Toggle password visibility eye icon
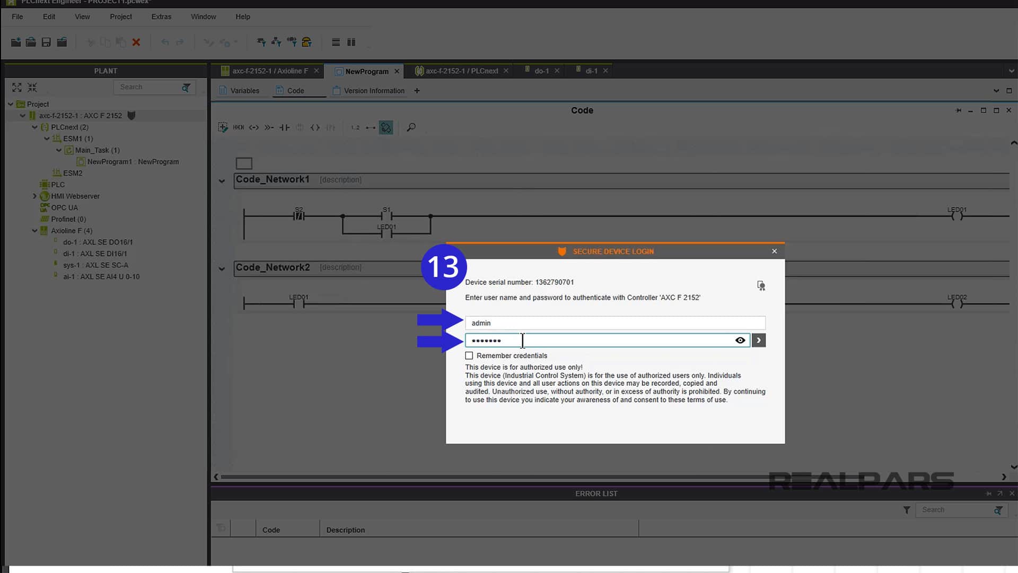1018x573 pixels. click(x=740, y=341)
